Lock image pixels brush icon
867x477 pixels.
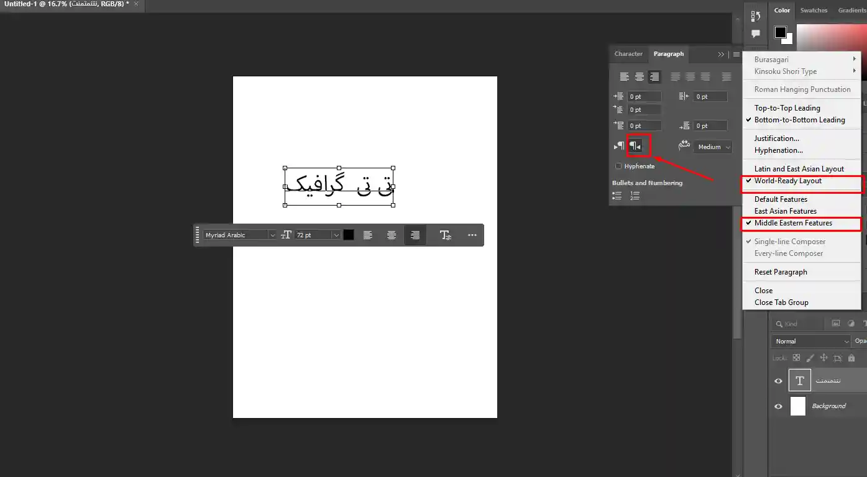click(x=810, y=358)
